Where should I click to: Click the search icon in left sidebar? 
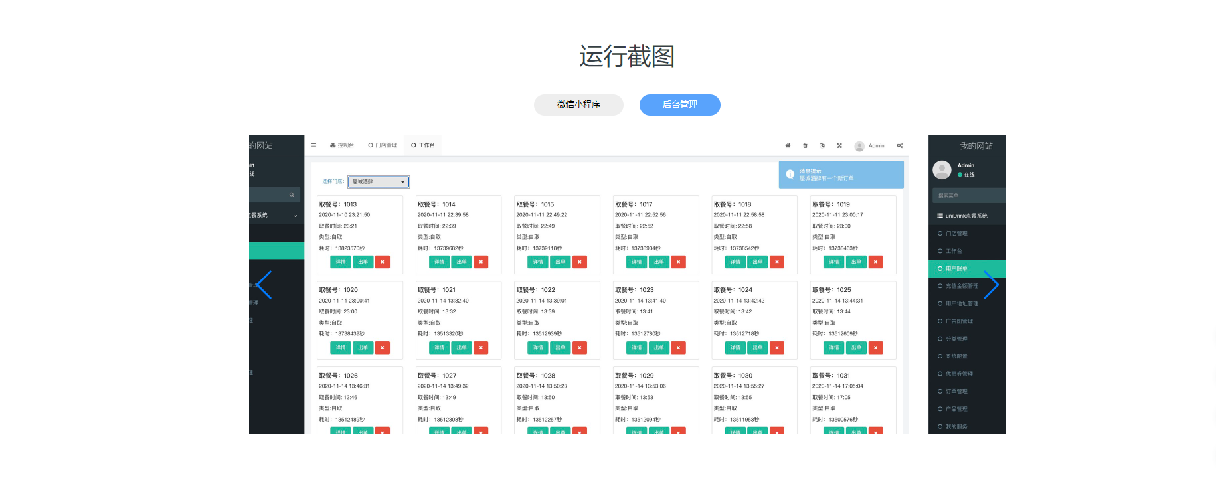click(x=292, y=195)
